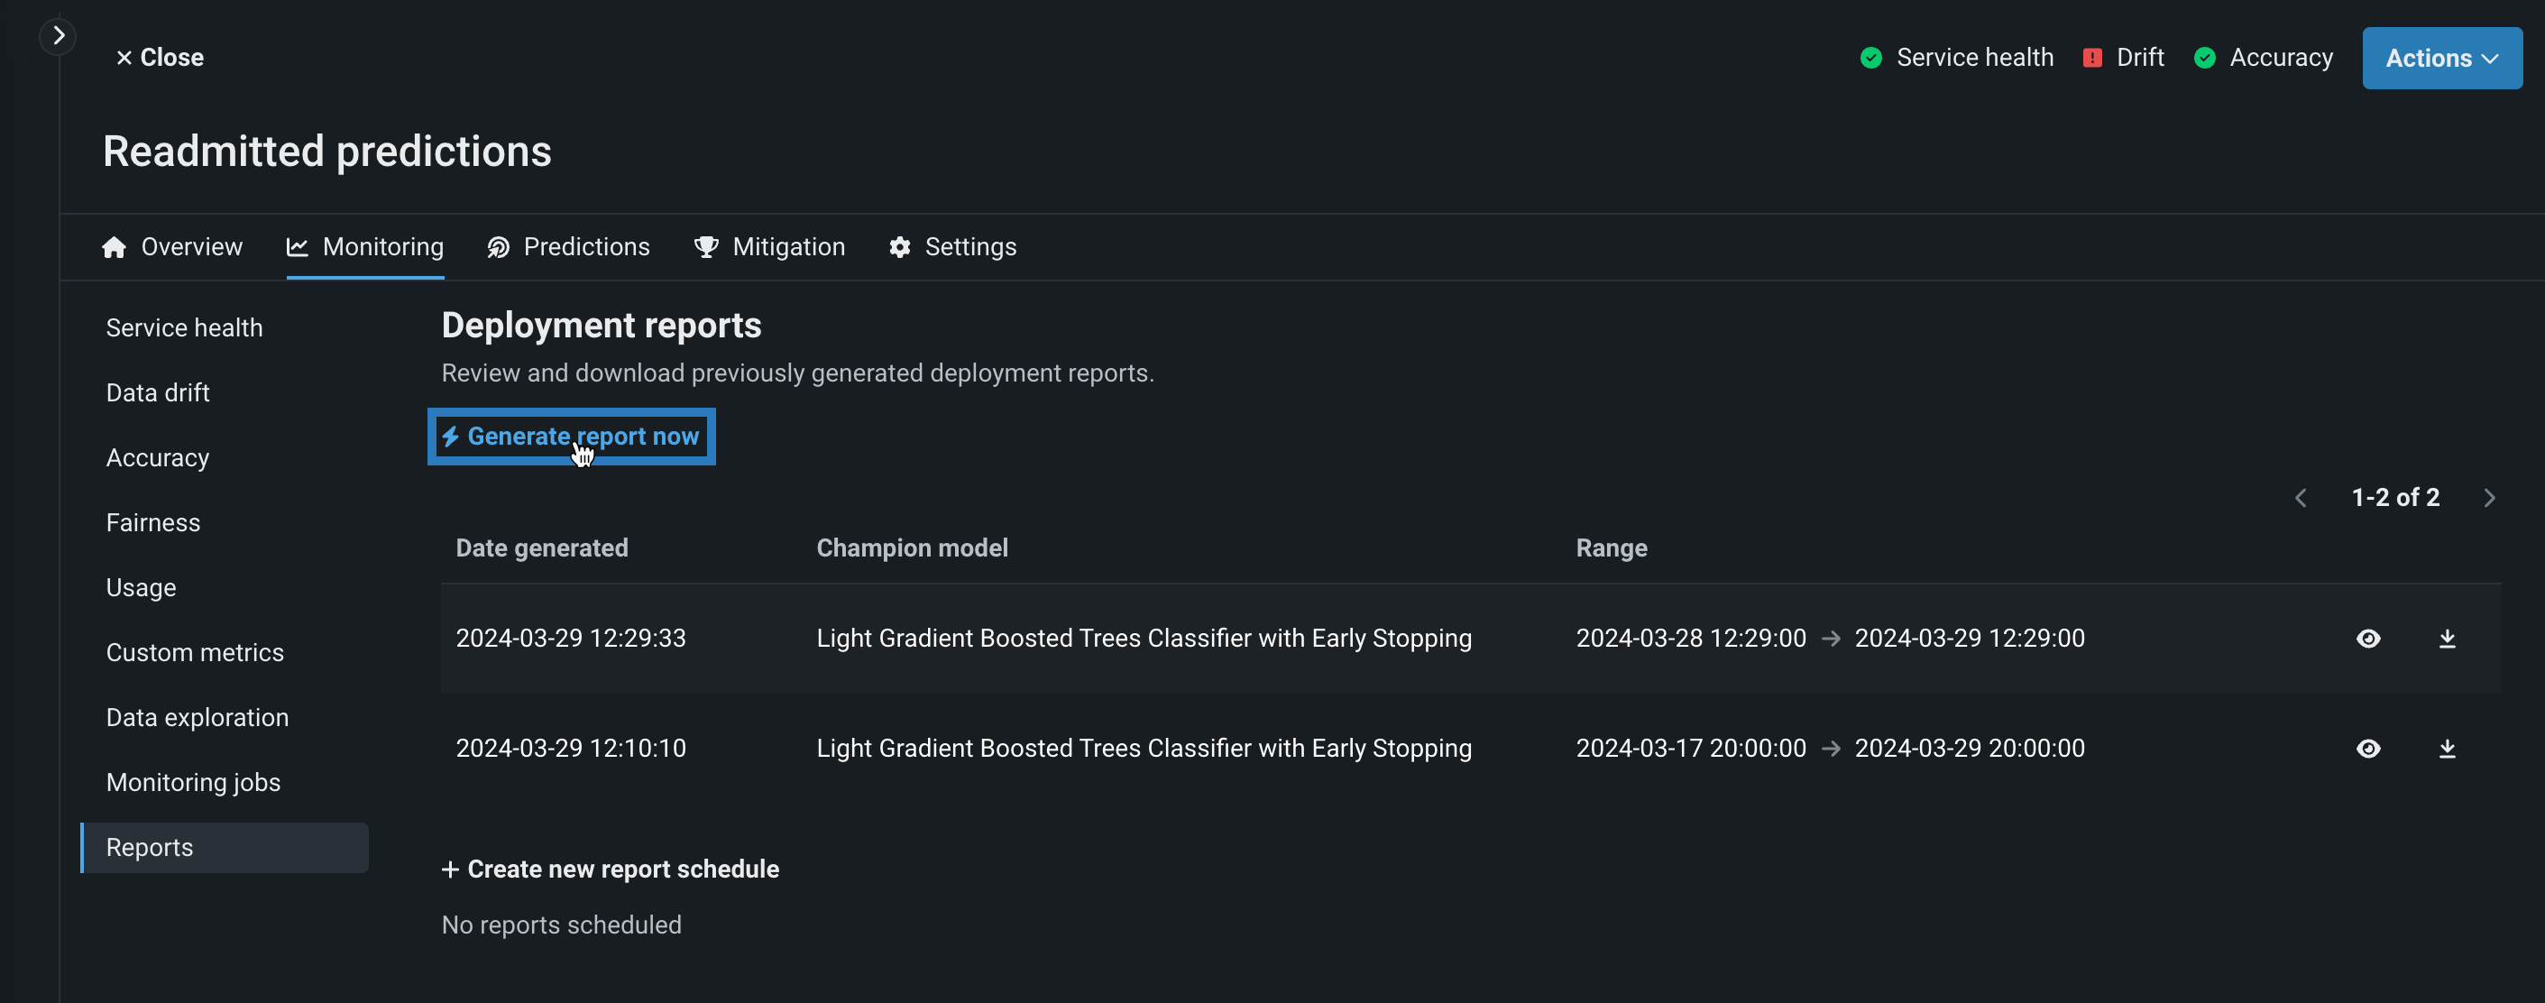Expand the left sidebar with chevron
This screenshot has height=1003, width=2545.
click(59, 37)
